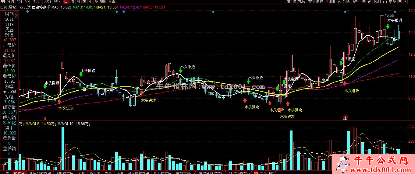Screen dimensions: 415x174
Task: Click the red arrow above rightmost 木头进攻
Action: click(345, 83)
